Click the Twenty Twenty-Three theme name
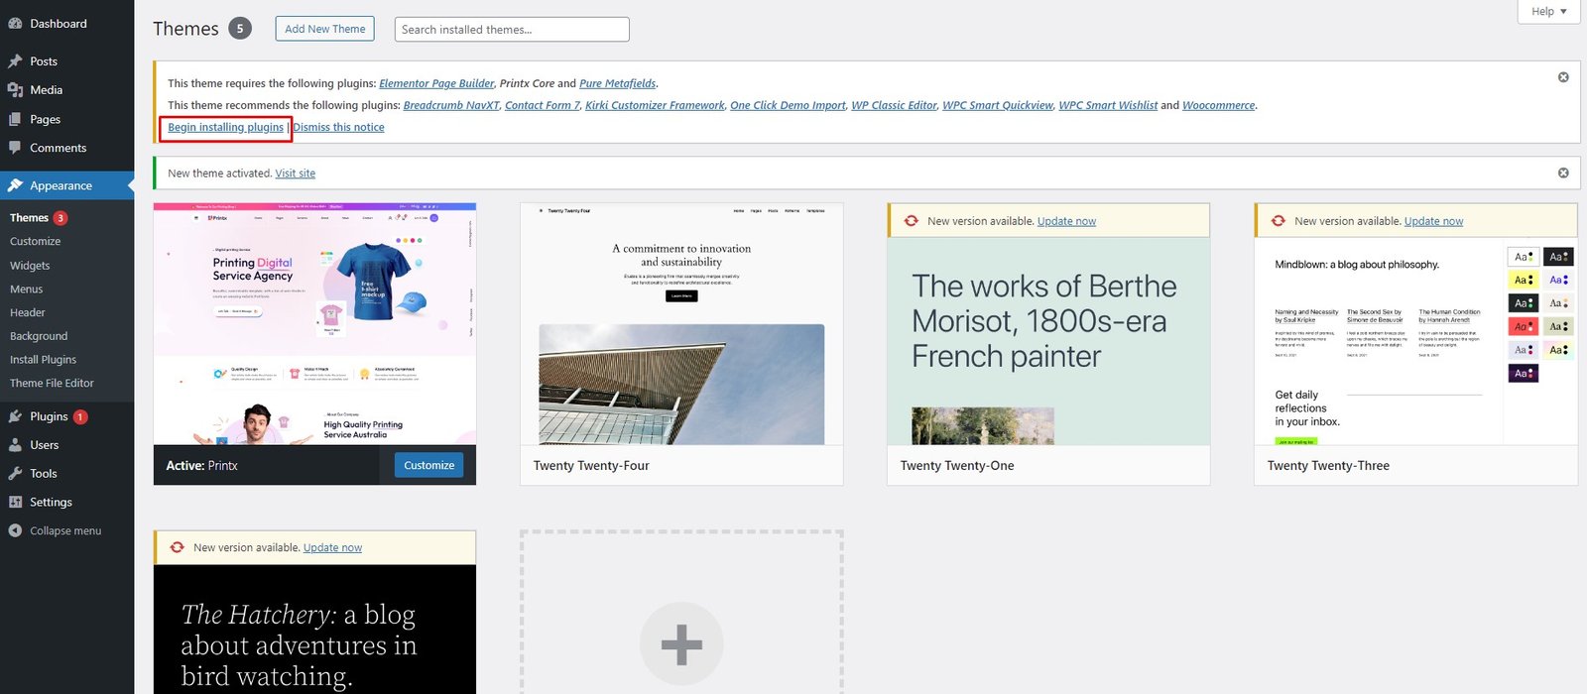Screen dimensions: 1587x694 tap(1328, 465)
